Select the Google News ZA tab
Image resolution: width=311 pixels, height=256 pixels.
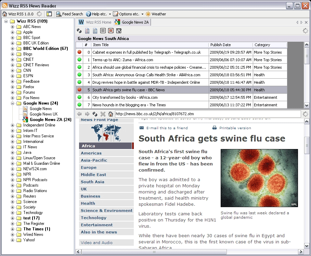click(132, 22)
